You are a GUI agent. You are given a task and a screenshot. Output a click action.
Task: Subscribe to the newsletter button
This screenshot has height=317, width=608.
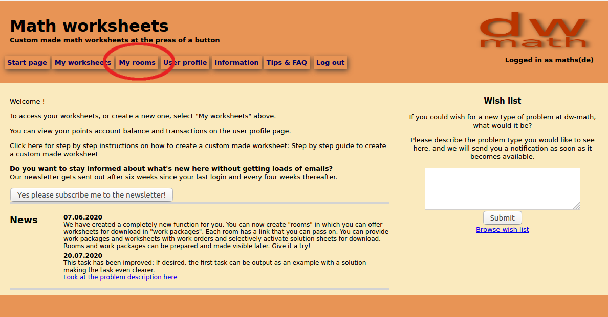[x=92, y=195]
